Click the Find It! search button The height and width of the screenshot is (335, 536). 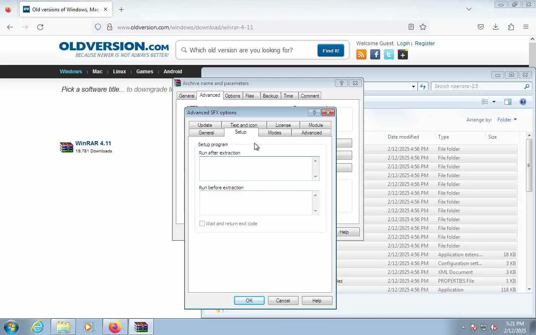[x=331, y=50]
